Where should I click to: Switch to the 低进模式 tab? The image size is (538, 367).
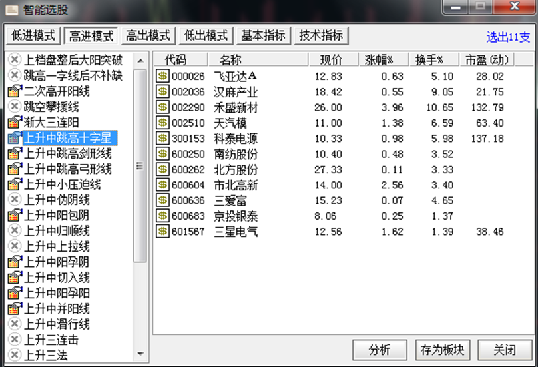point(33,36)
